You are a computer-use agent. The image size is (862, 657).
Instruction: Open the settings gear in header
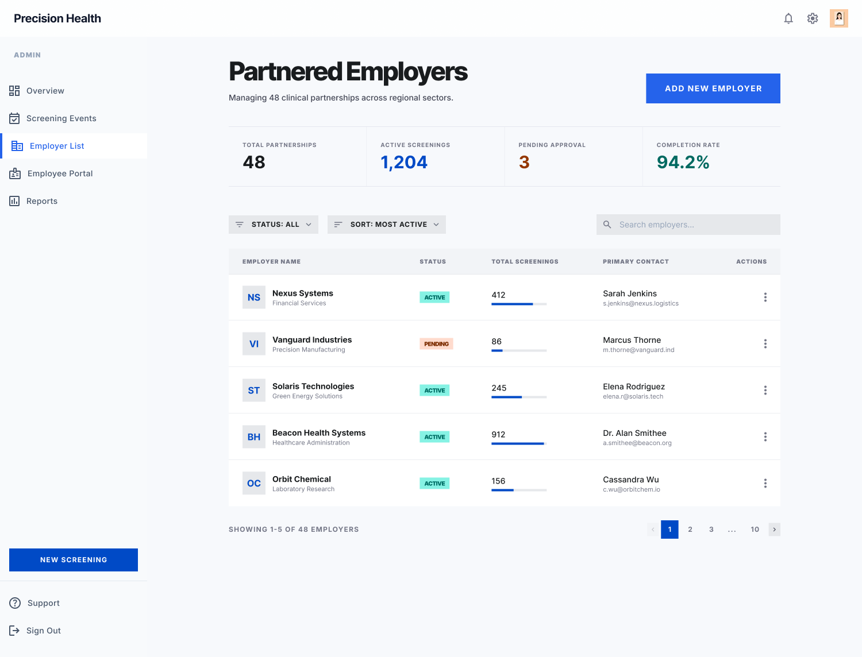(813, 18)
